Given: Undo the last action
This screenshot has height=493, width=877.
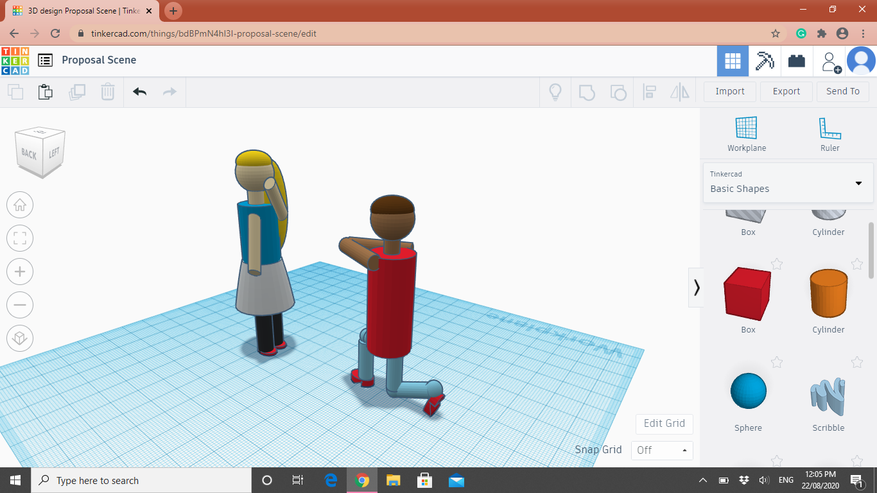Looking at the screenshot, I should click(x=139, y=92).
